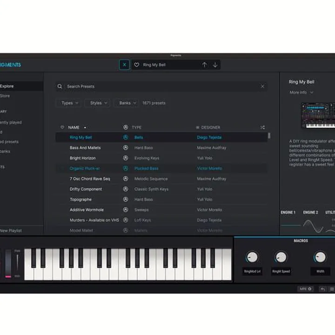The width and height of the screenshot is (335, 335).
Task: Click Arturia badge on Murders - Available on VHS row
Action: tap(126, 220)
